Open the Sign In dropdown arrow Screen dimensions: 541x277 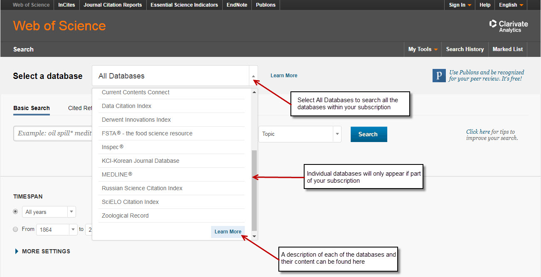coord(469,5)
